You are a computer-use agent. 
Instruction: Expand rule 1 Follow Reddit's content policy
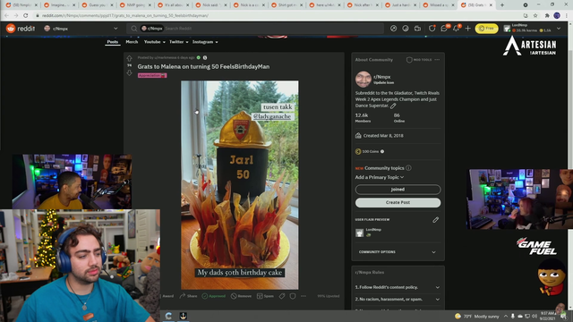point(398,287)
